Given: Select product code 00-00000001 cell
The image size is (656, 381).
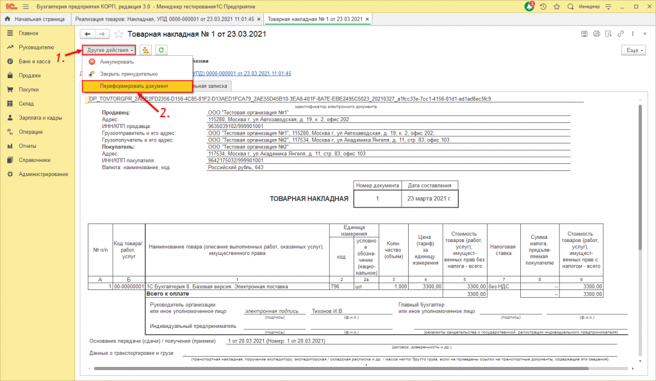Looking at the screenshot, I should (129, 287).
